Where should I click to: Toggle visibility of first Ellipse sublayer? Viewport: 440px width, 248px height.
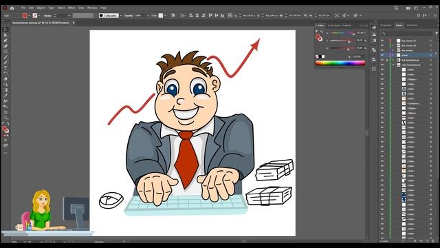382,79
